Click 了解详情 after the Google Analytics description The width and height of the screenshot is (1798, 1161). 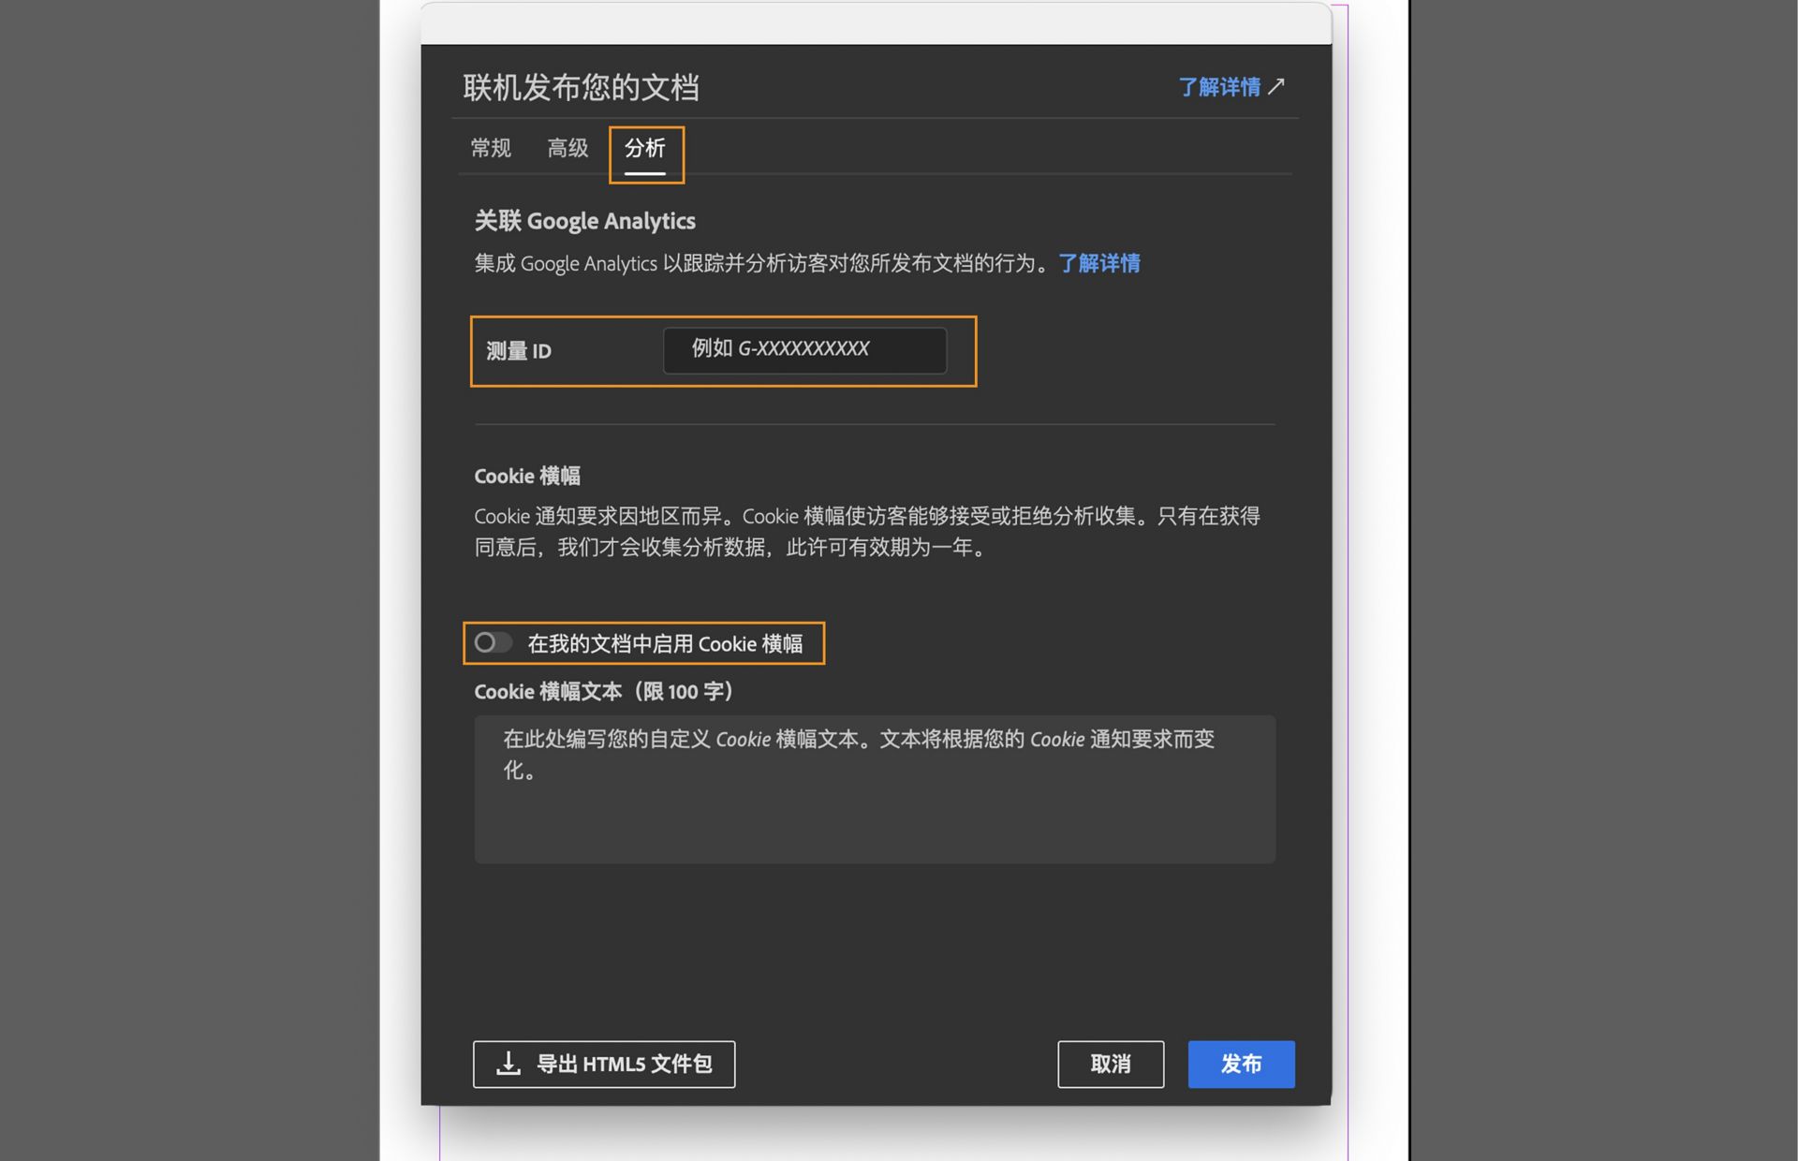(x=1100, y=263)
